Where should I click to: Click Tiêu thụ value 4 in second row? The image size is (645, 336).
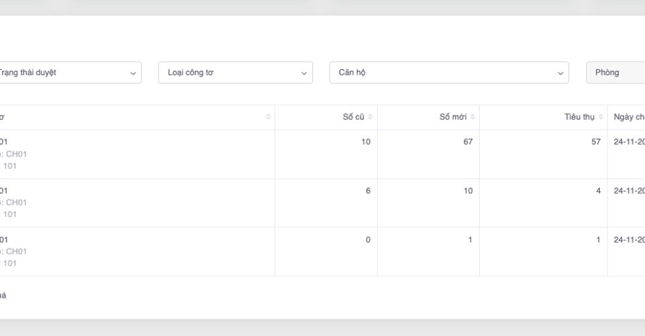point(598,191)
